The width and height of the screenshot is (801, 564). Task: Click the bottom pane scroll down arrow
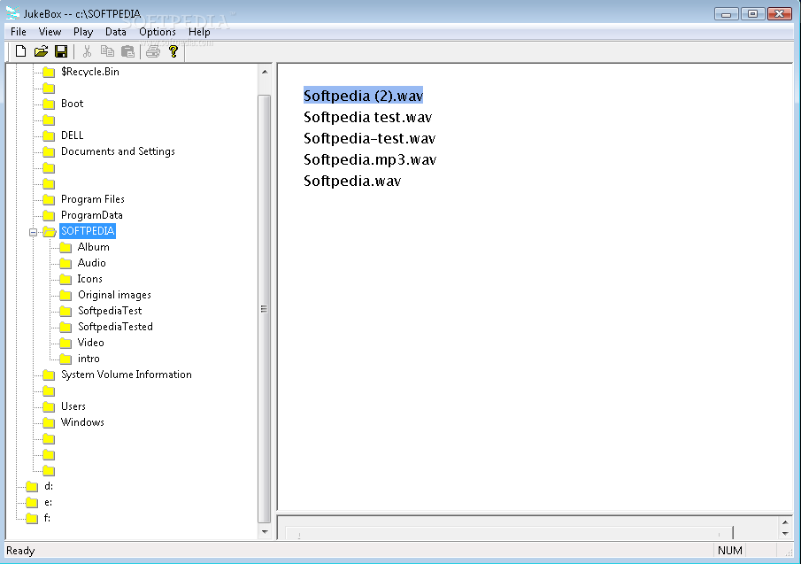[785, 533]
